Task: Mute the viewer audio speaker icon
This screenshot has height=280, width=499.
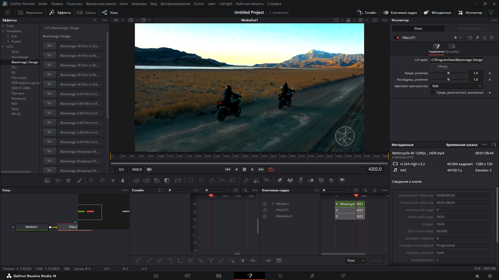Action: click(x=149, y=169)
